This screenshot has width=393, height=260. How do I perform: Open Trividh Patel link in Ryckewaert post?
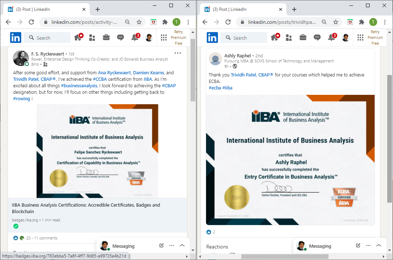34,79
